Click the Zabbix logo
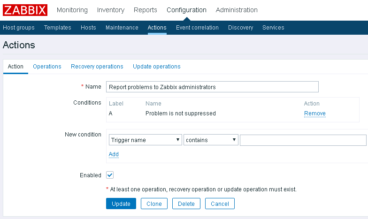Viewport: 368px width, 219px height. pyautogui.click(x=25, y=10)
